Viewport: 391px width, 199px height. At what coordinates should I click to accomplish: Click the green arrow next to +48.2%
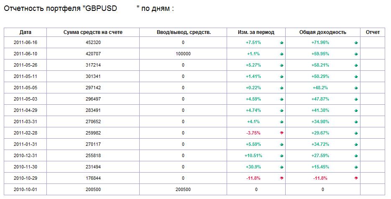[356, 88]
